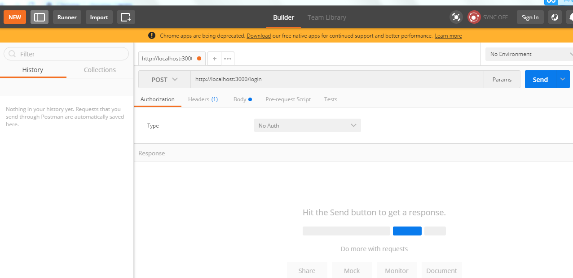Open the Authorization tab
573x278 pixels.
[x=158, y=99]
